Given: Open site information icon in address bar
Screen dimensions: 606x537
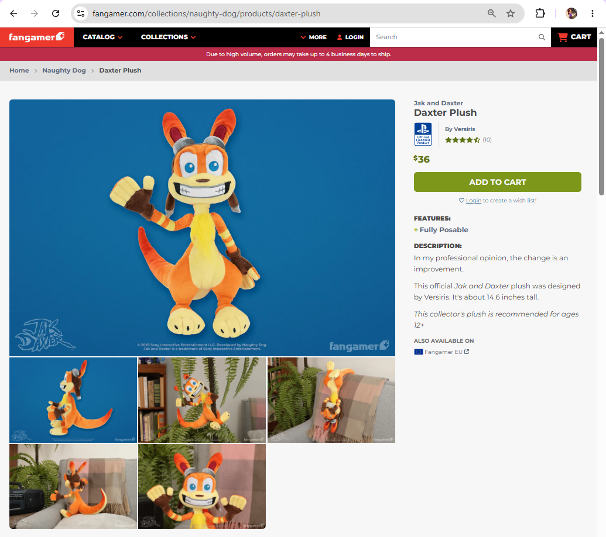Looking at the screenshot, I should [80, 13].
